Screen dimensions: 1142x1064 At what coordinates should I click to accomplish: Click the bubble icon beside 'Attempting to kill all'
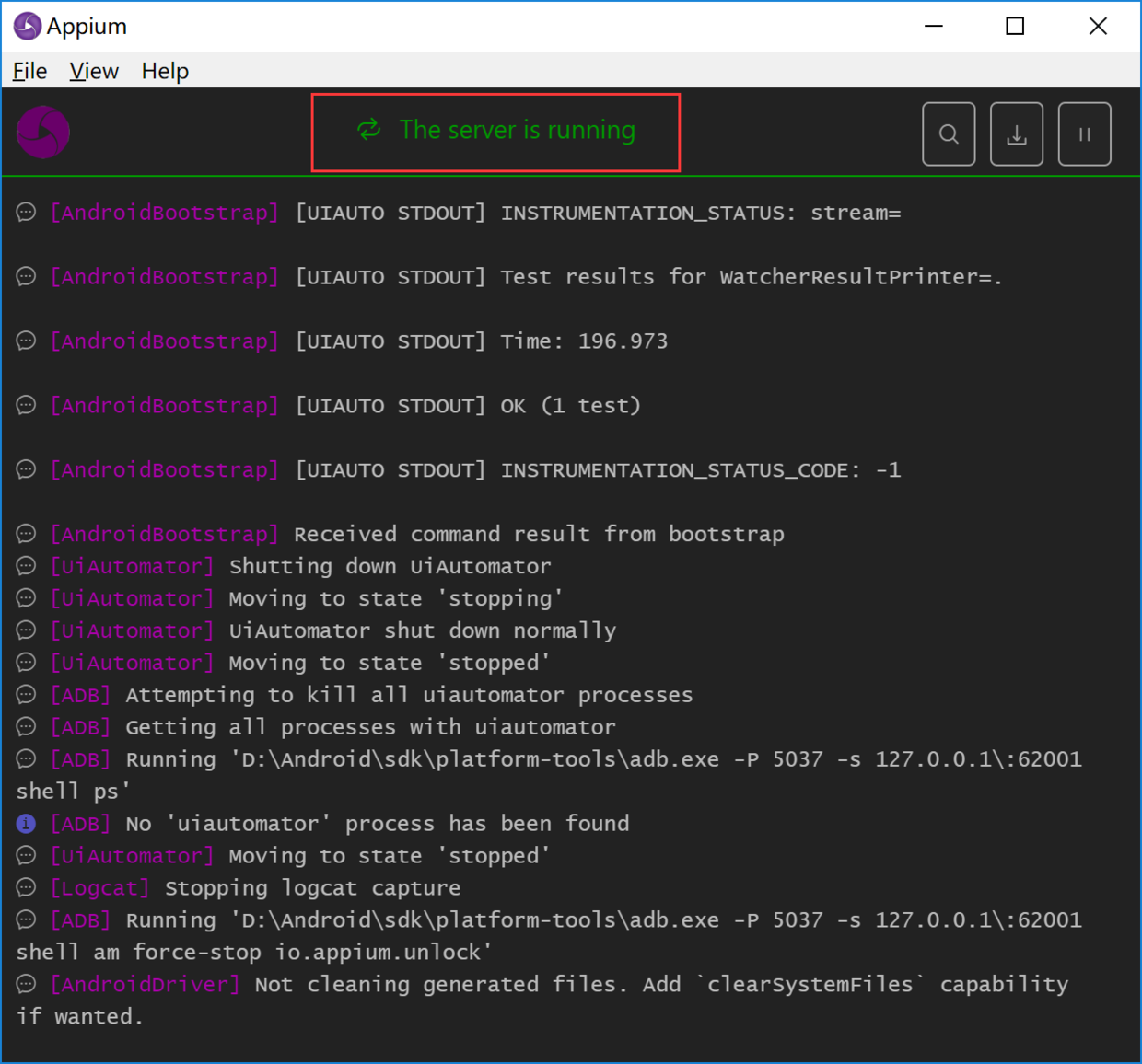coord(26,695)
